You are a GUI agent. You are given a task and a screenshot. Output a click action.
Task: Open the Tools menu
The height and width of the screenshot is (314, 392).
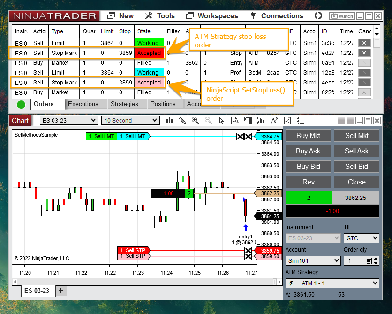tap(160, 16)
